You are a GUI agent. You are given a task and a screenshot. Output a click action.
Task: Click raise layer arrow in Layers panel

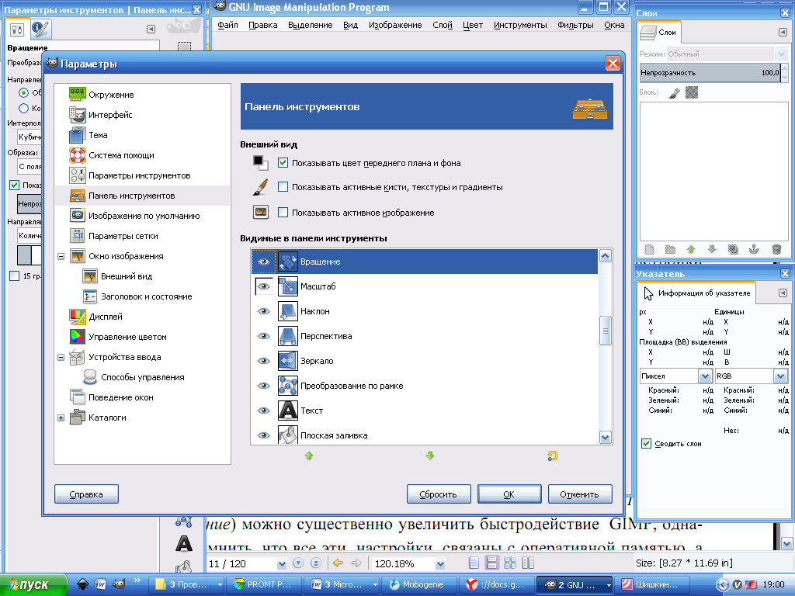click(691, 249)
